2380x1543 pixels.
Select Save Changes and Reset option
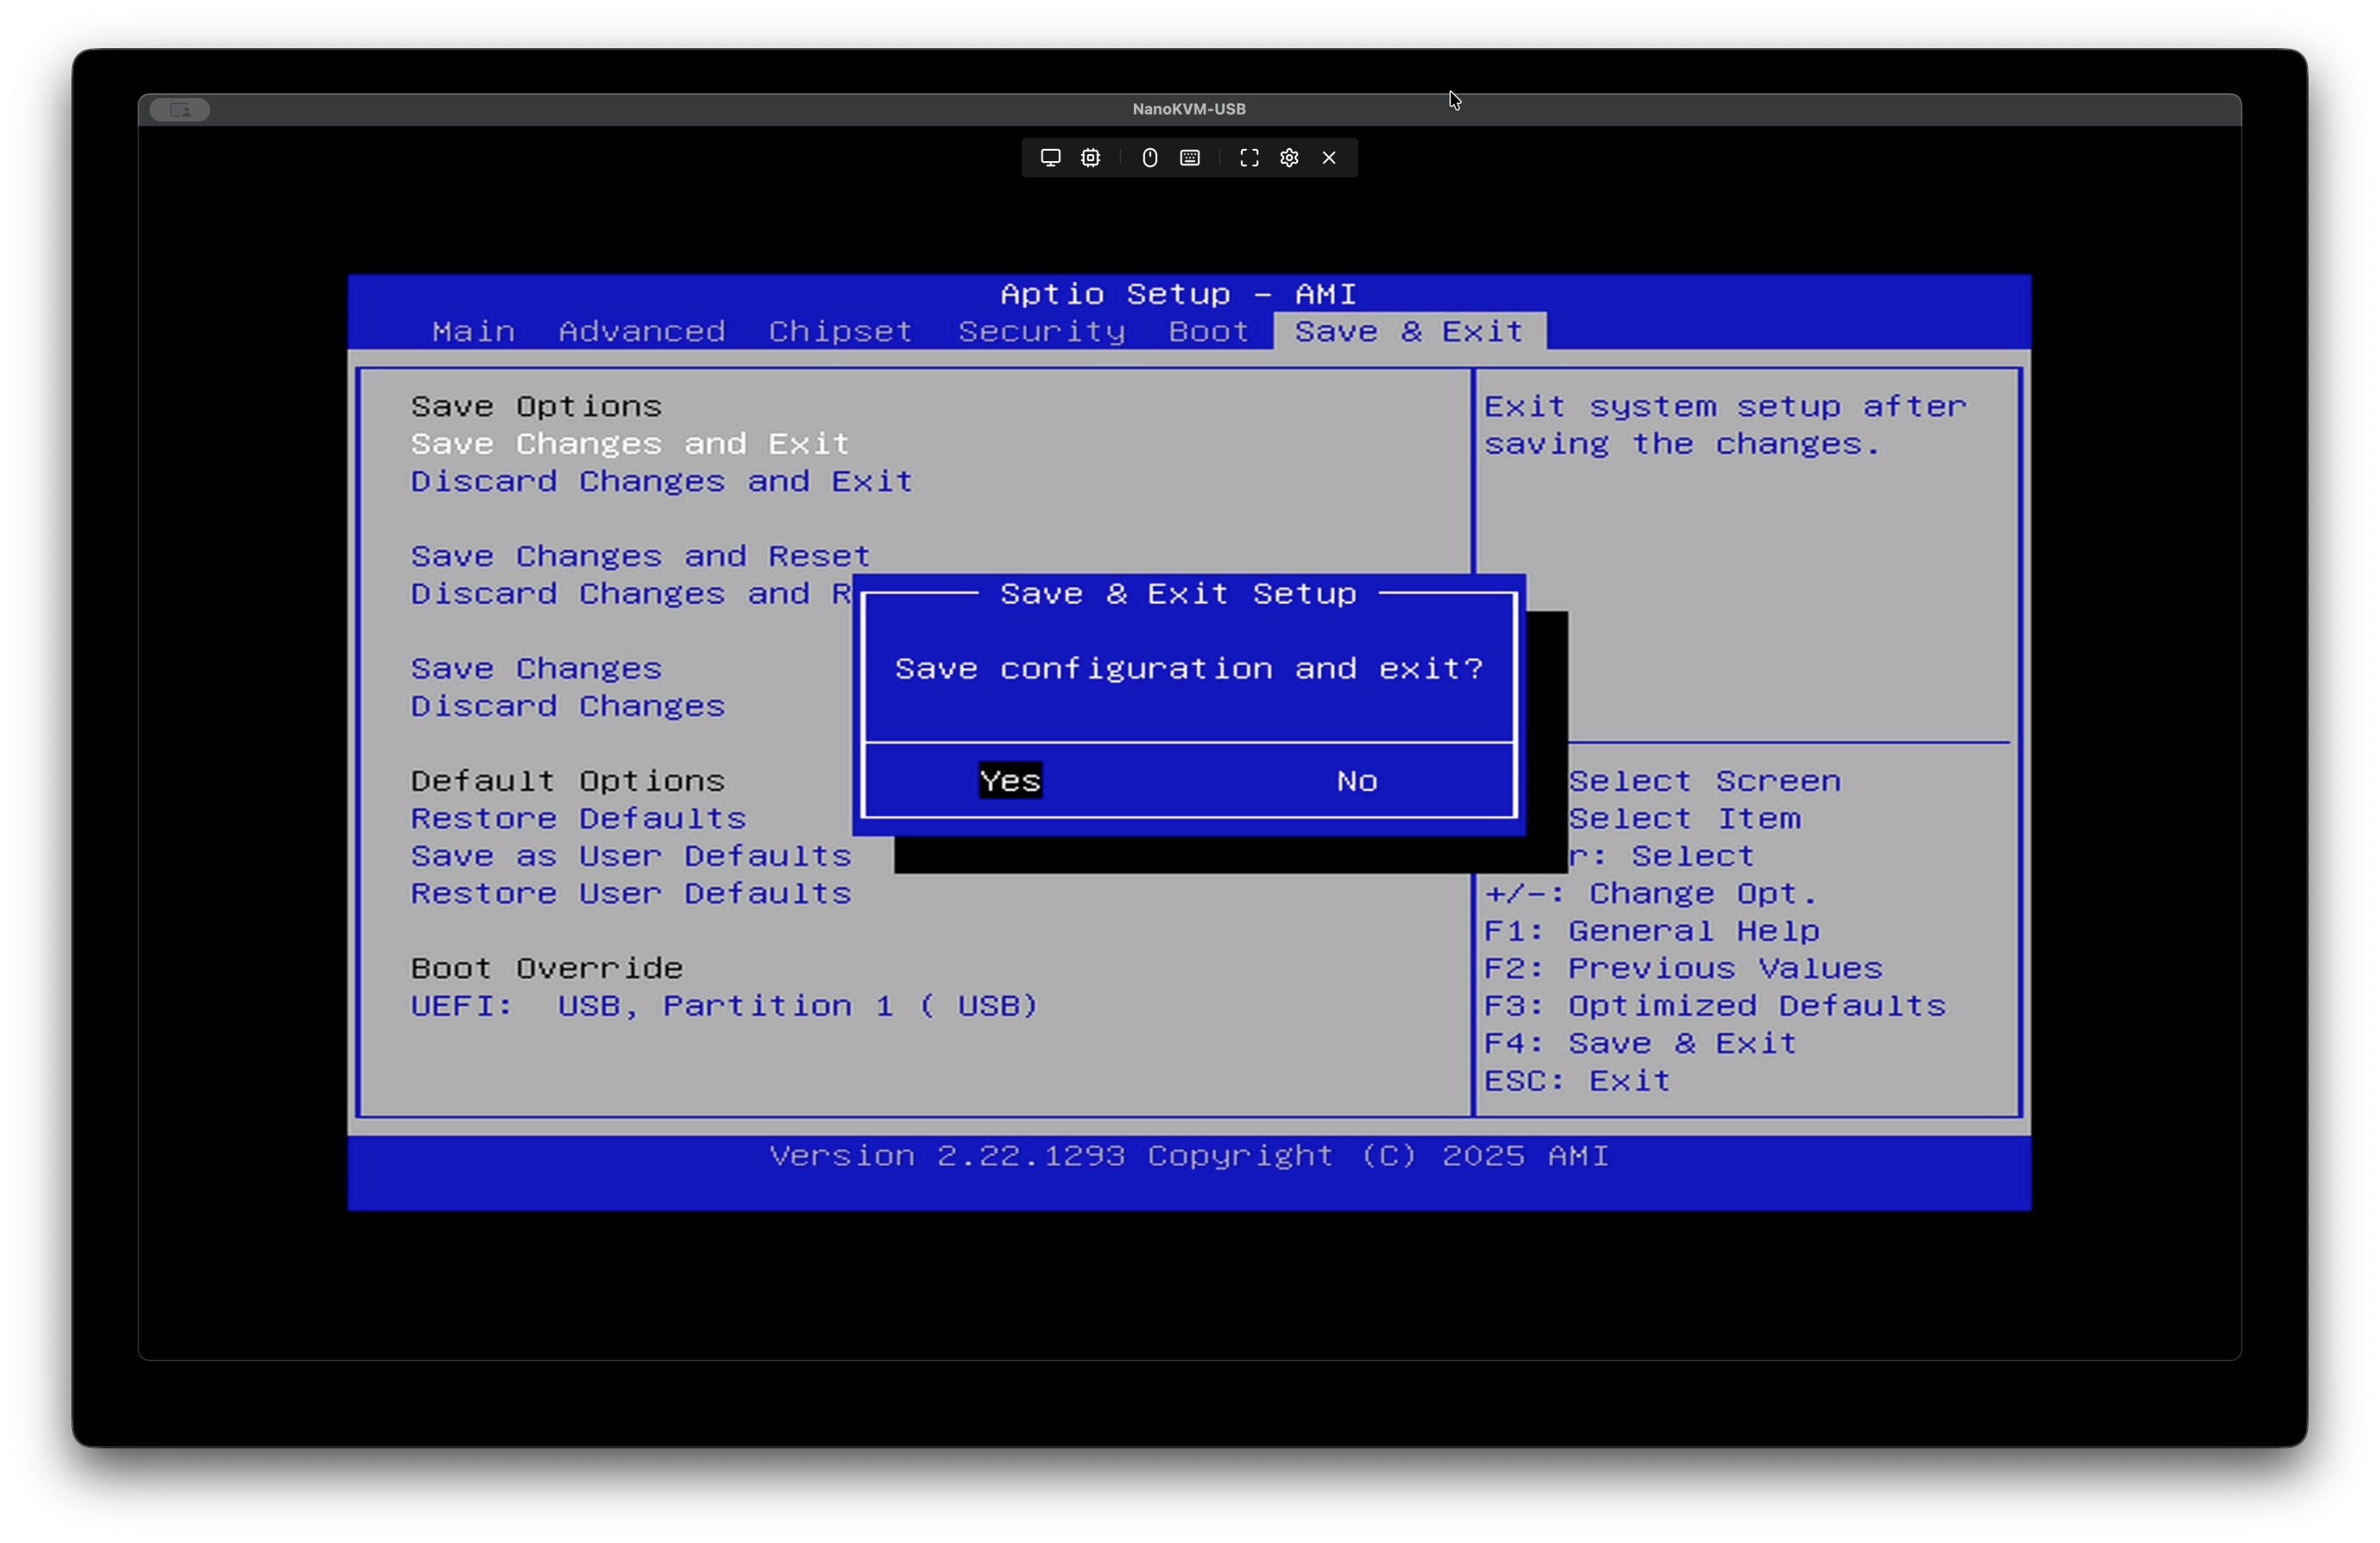tap(640, 557)
